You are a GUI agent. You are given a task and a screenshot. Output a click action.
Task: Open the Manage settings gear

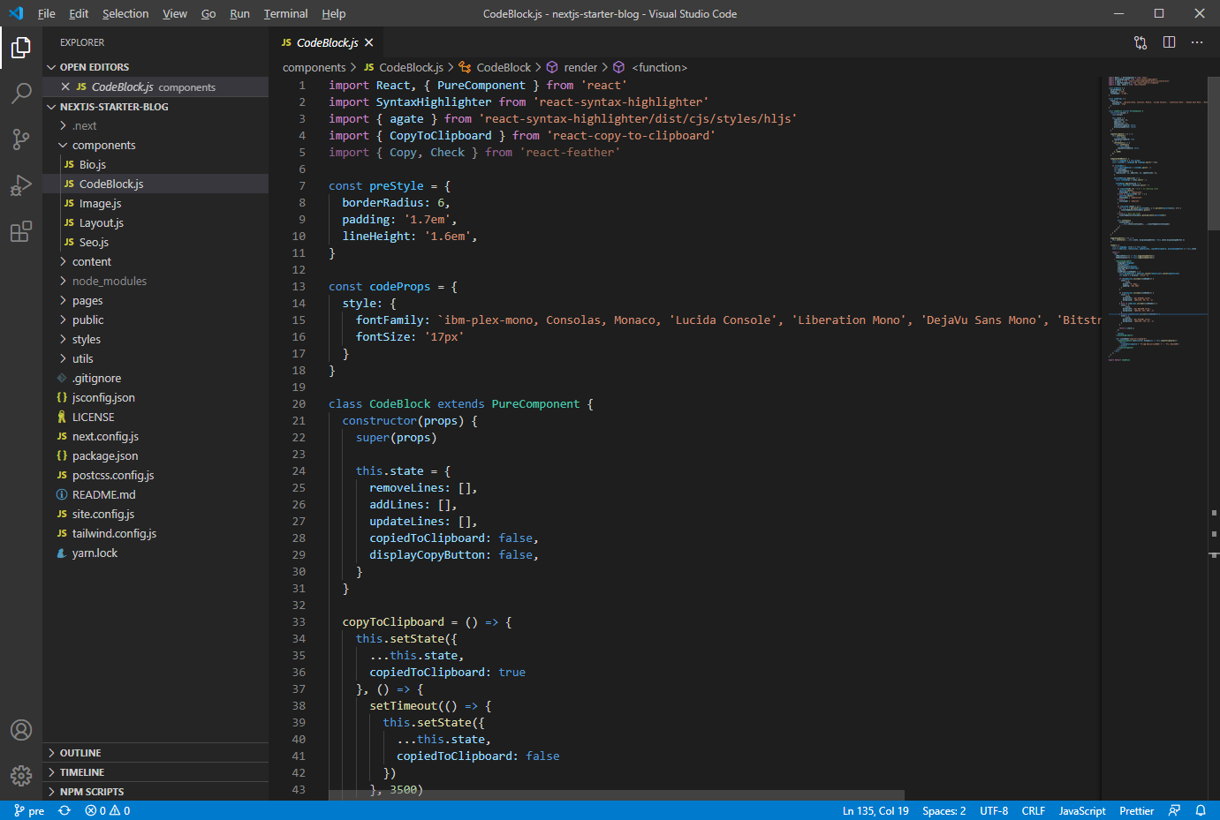[x=21, y=775]
